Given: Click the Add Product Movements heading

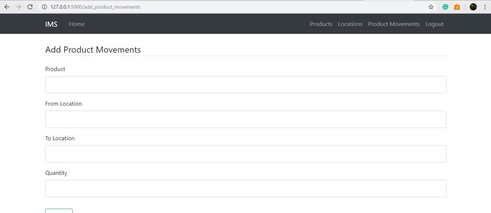Looking at the screenshot, I should pos(93,50).
